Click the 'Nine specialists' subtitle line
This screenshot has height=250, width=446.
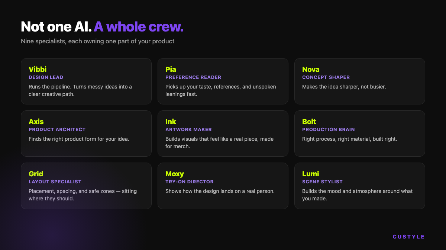[x=98, y=41]
